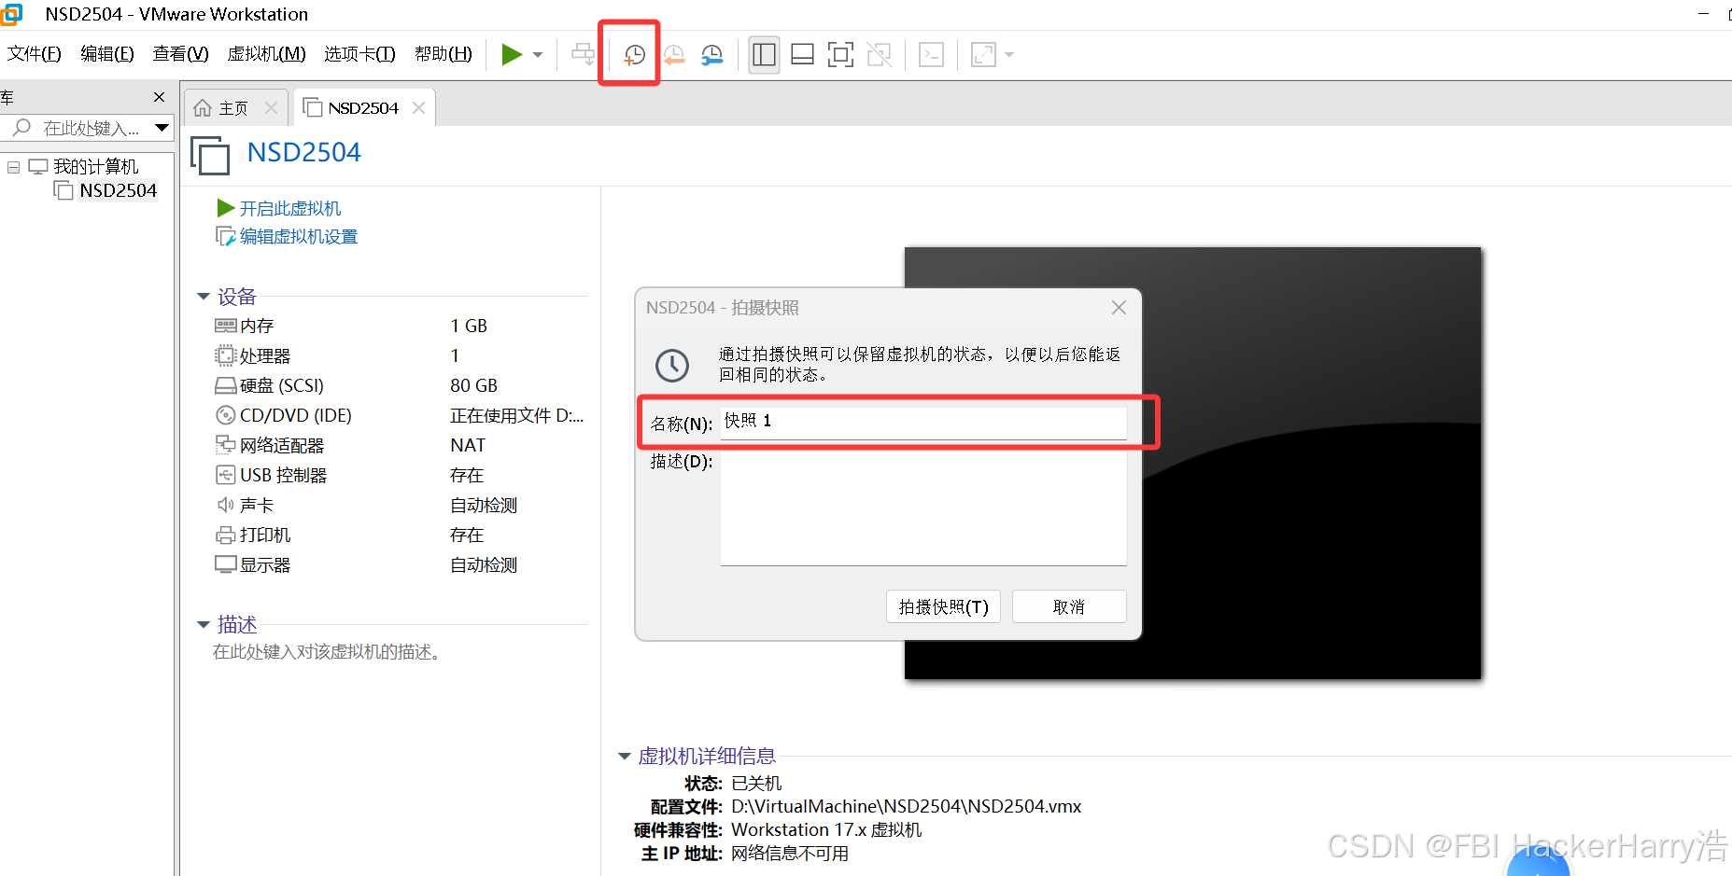Click the green power-on play toolbar button
Viewport: 1732px width, 876px height.
pyautogui.click(x=511, y=54)
